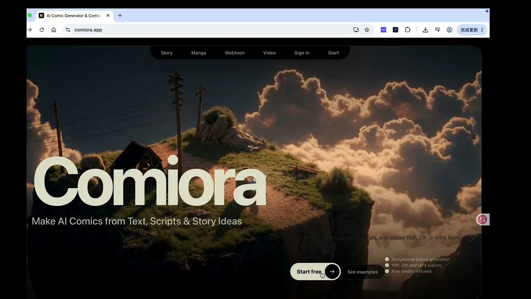Viewport: 531px width, 299px height.
Task: Go to the browser home page icon
Action: coord(54,30)
